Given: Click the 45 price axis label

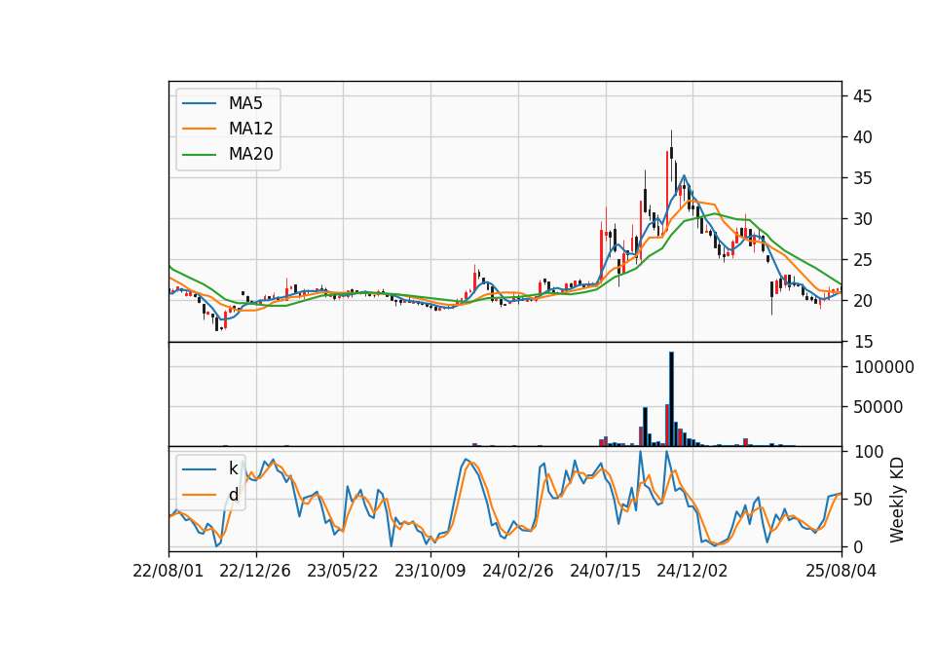Looking at the screenshot, I should [x=863, y=96].
